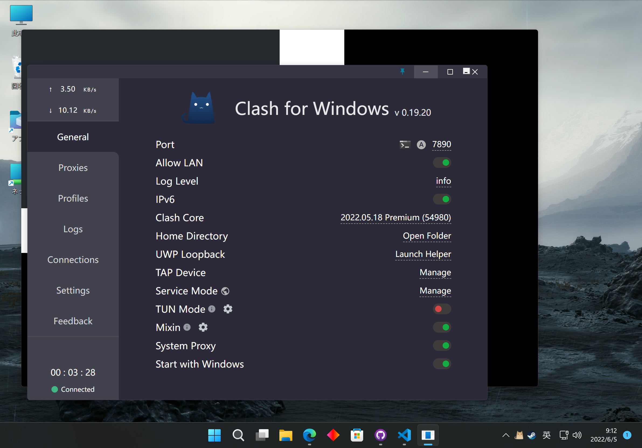Image resolution: width=642 pixels, height=448 pixels.
Task: Change the info log level value
Action: click(443, 181)
